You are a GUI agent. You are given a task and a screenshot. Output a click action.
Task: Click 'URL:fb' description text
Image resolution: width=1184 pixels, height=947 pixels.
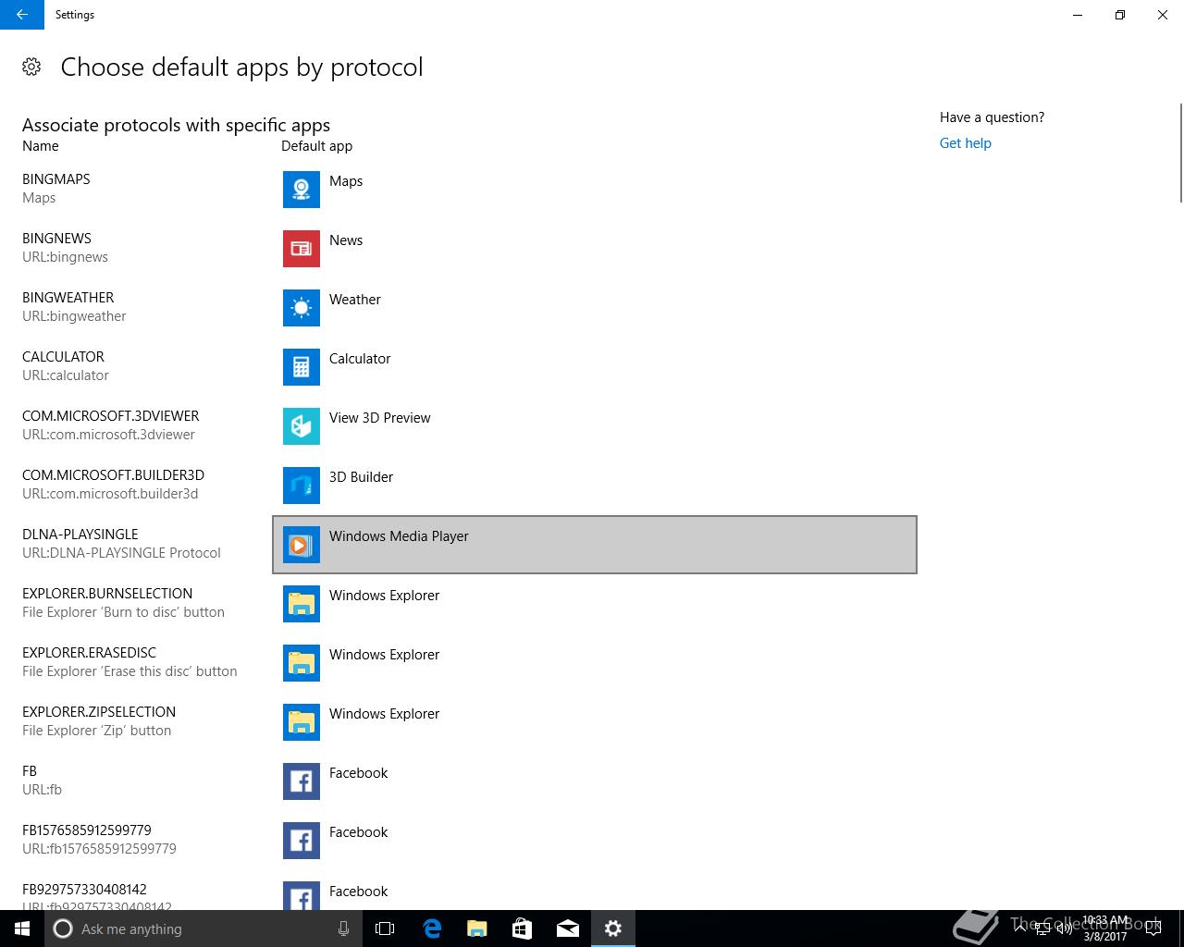pos(42,790)
